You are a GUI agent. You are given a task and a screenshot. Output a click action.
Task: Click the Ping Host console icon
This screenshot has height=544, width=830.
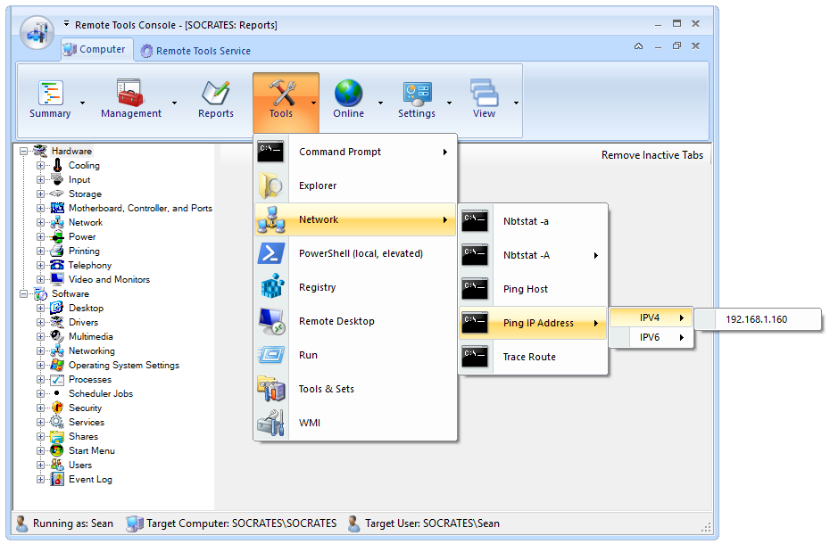474,289
